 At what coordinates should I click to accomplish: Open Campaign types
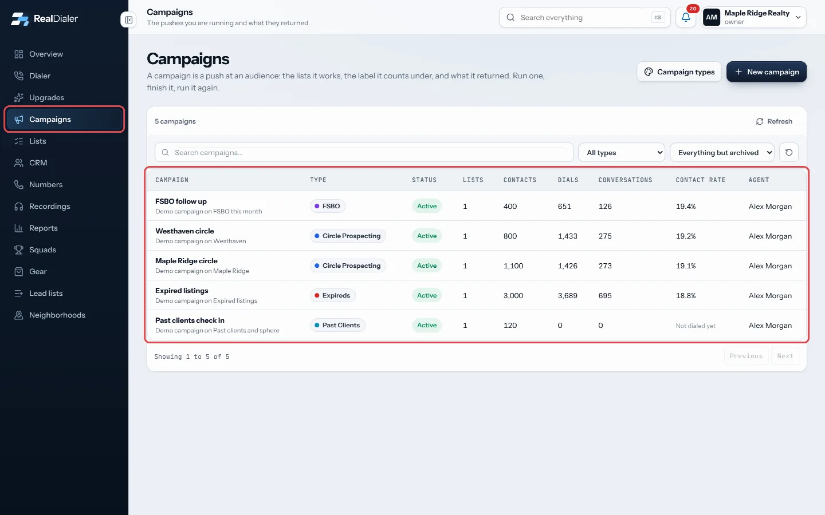point(679,72)
